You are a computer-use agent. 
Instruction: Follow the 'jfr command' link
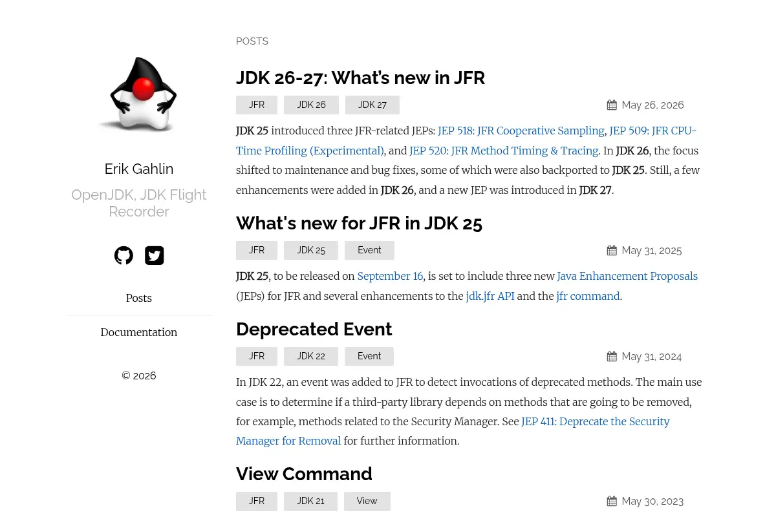[588, 296]
